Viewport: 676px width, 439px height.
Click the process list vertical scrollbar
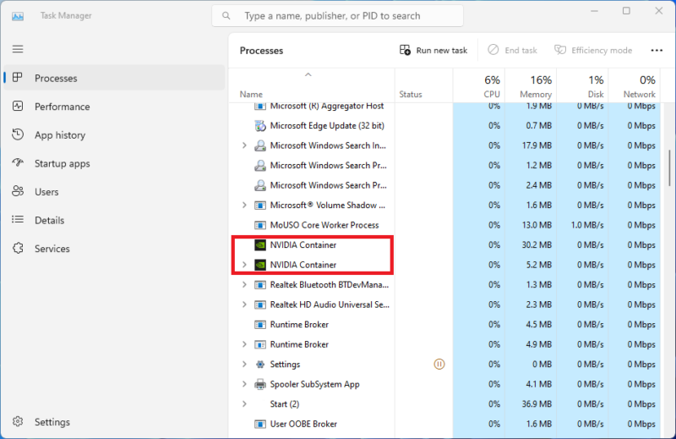tap(669, 168)
